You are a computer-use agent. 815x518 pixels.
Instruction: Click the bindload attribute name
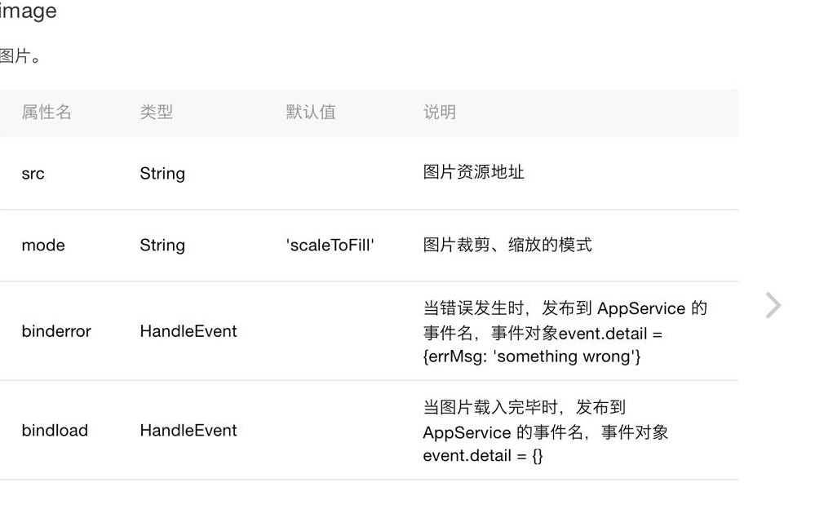(x=55, y=430)
